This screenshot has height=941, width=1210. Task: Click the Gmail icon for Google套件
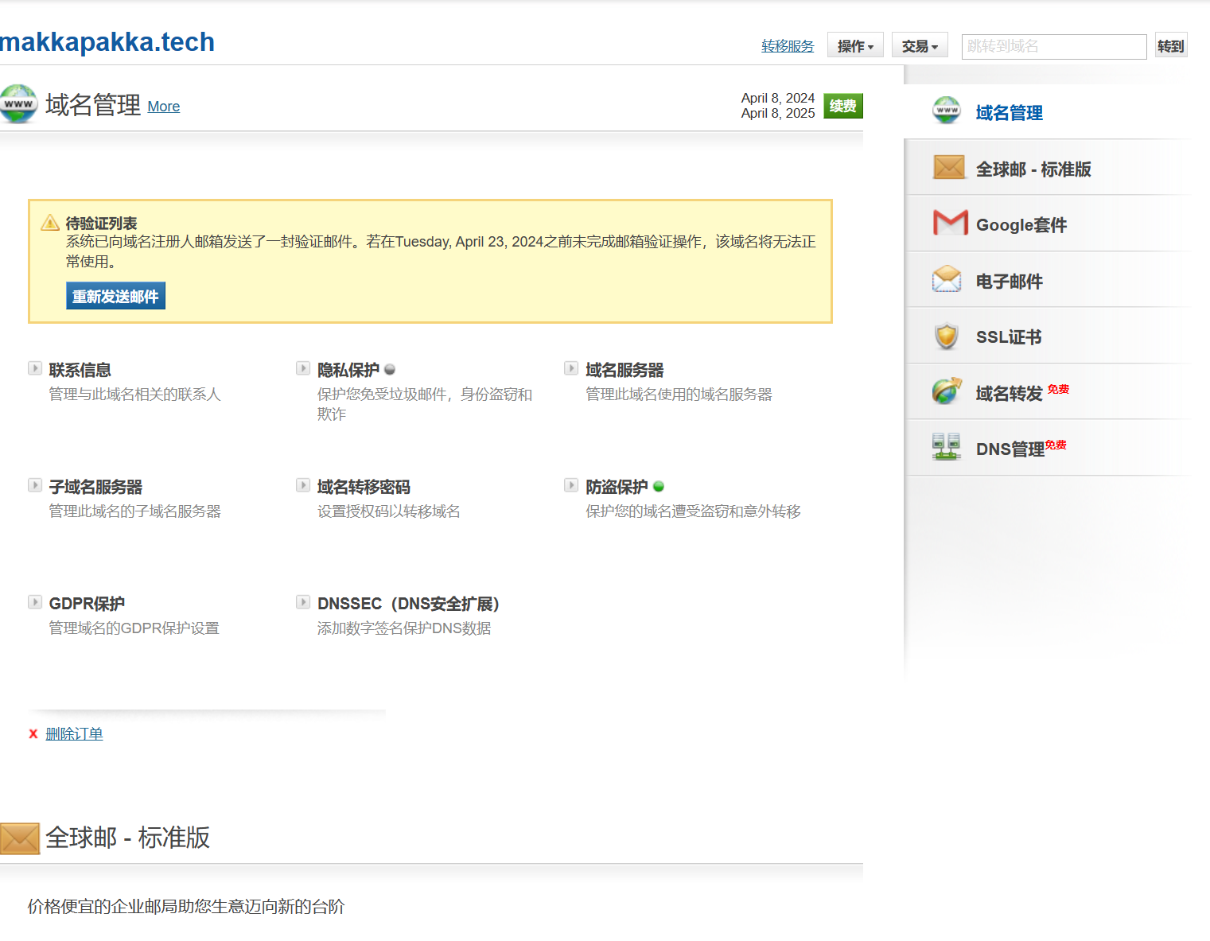tap(950, 224)
